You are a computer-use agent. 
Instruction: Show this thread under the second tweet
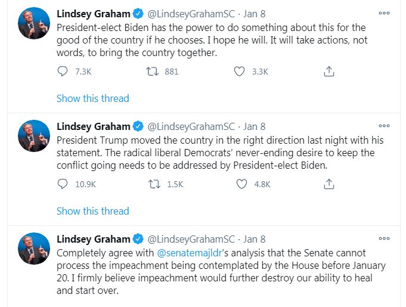coord(92,211)
